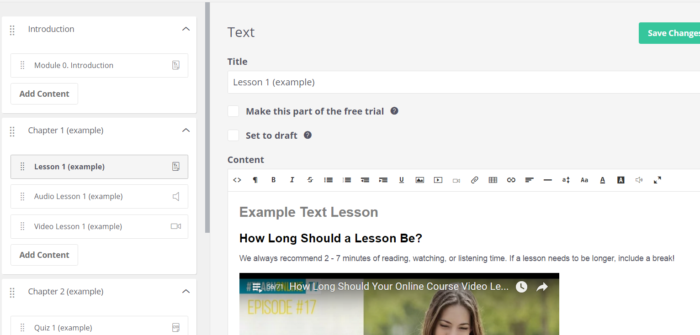The image size is (700, 335).
Task: Open the paragraph format menu
Action: coord(255,180)
